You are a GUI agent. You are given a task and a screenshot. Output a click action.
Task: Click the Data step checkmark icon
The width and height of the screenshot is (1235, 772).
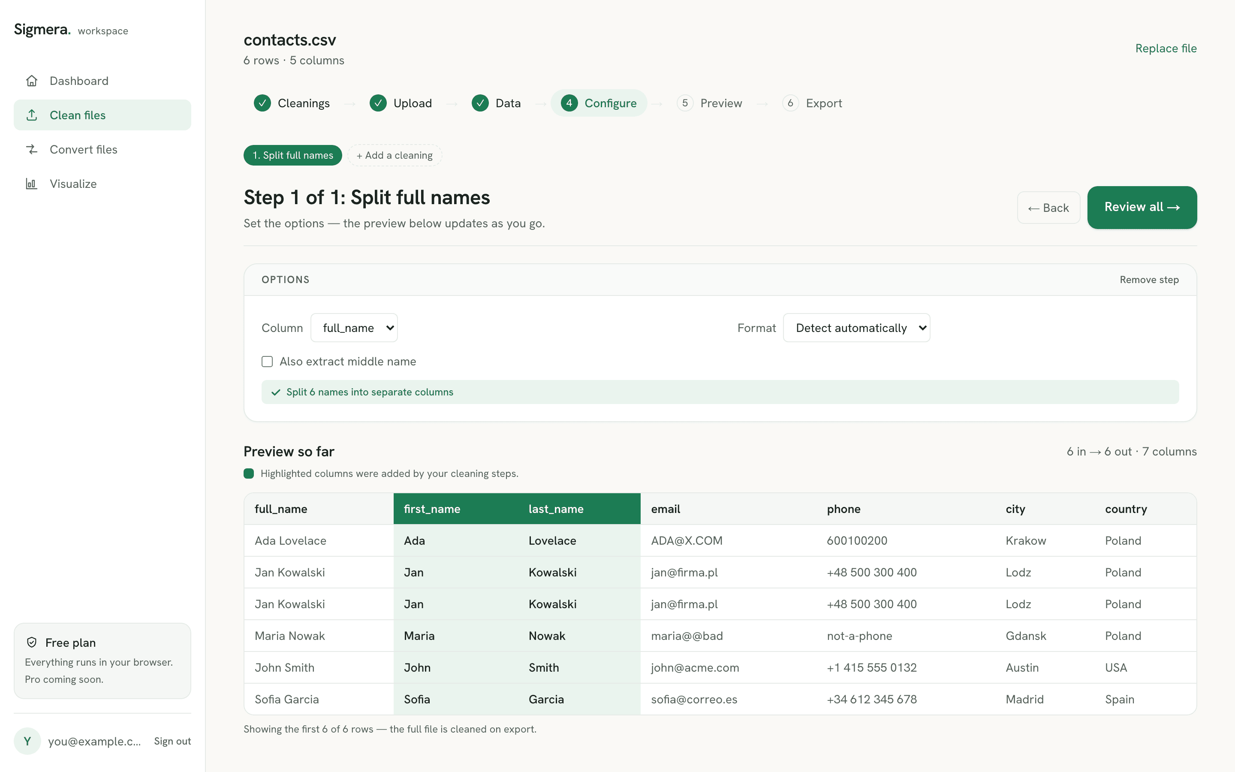(480, 103)
